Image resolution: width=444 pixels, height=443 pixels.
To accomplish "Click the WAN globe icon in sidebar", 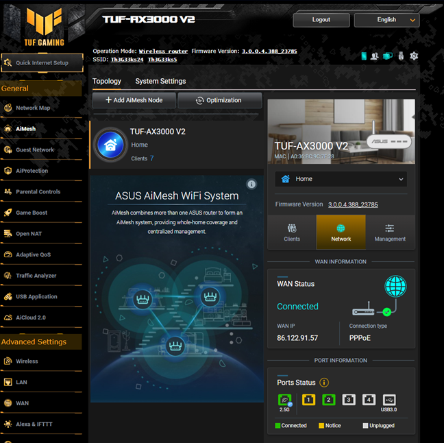I will tap(8, 403).
